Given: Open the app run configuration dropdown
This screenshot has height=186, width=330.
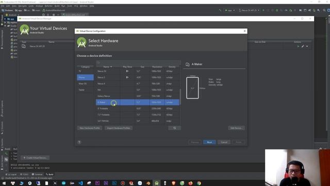Looking at the screenshot, I should click(x=230, y=10).
